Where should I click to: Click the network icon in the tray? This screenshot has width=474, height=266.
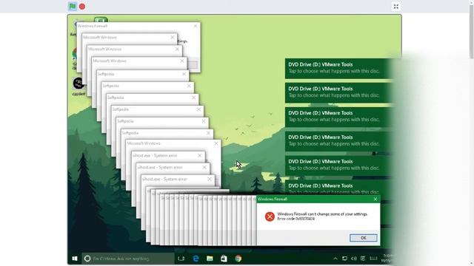pos(344,259)
